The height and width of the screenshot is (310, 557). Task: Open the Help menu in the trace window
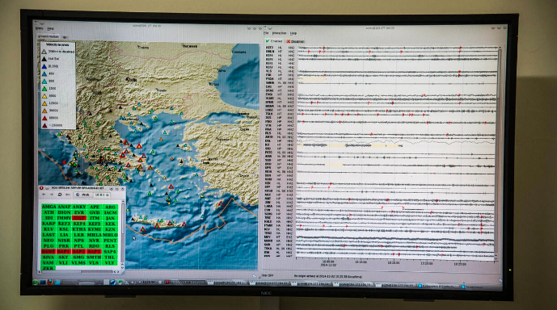tap(293, 33)
